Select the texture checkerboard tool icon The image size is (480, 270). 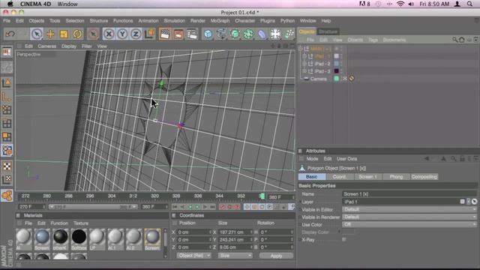click(x=7, y=166)
